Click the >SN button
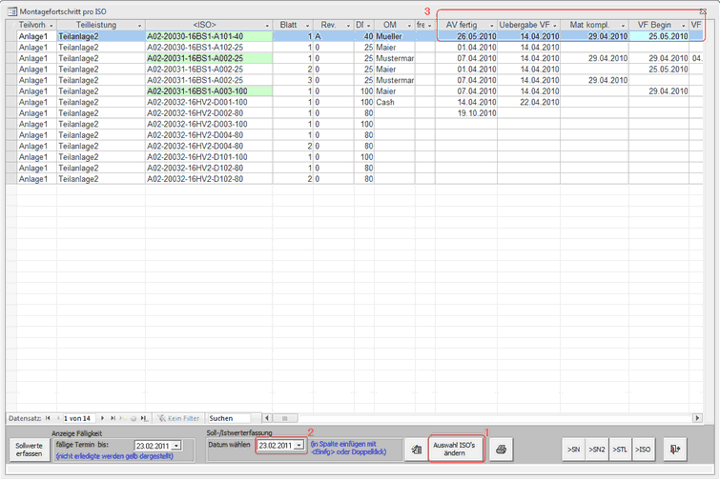Screen dimensions: 720x480 click(x=572, y=449)
